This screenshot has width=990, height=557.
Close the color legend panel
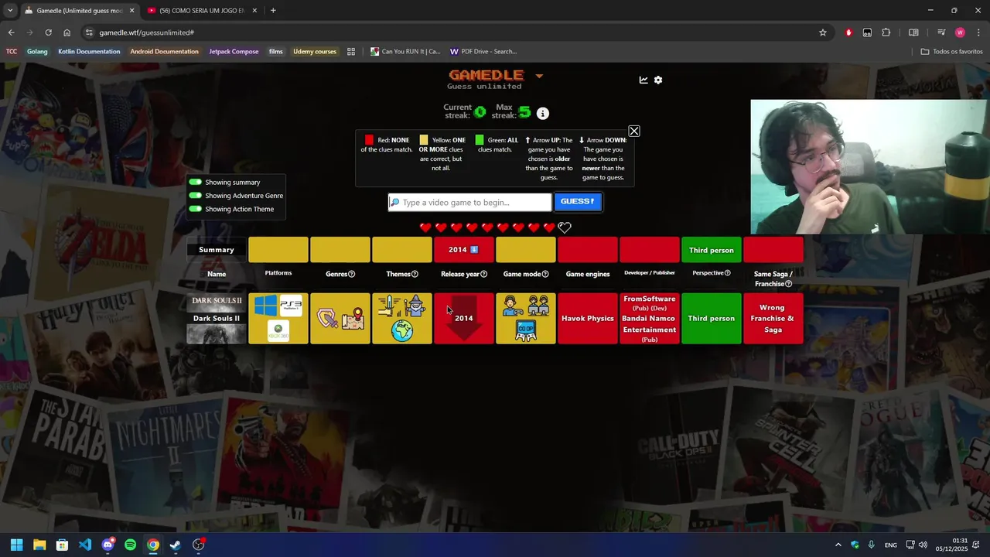coord(634,132)
